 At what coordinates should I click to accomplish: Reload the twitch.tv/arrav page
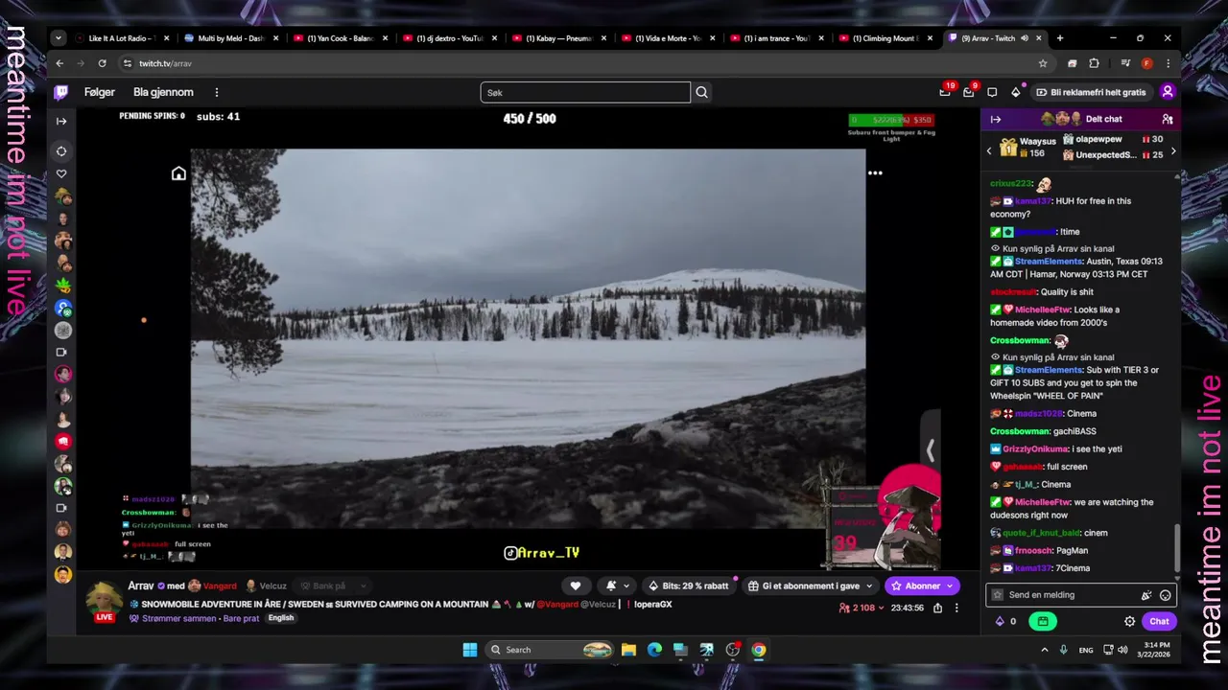point(102,63)
